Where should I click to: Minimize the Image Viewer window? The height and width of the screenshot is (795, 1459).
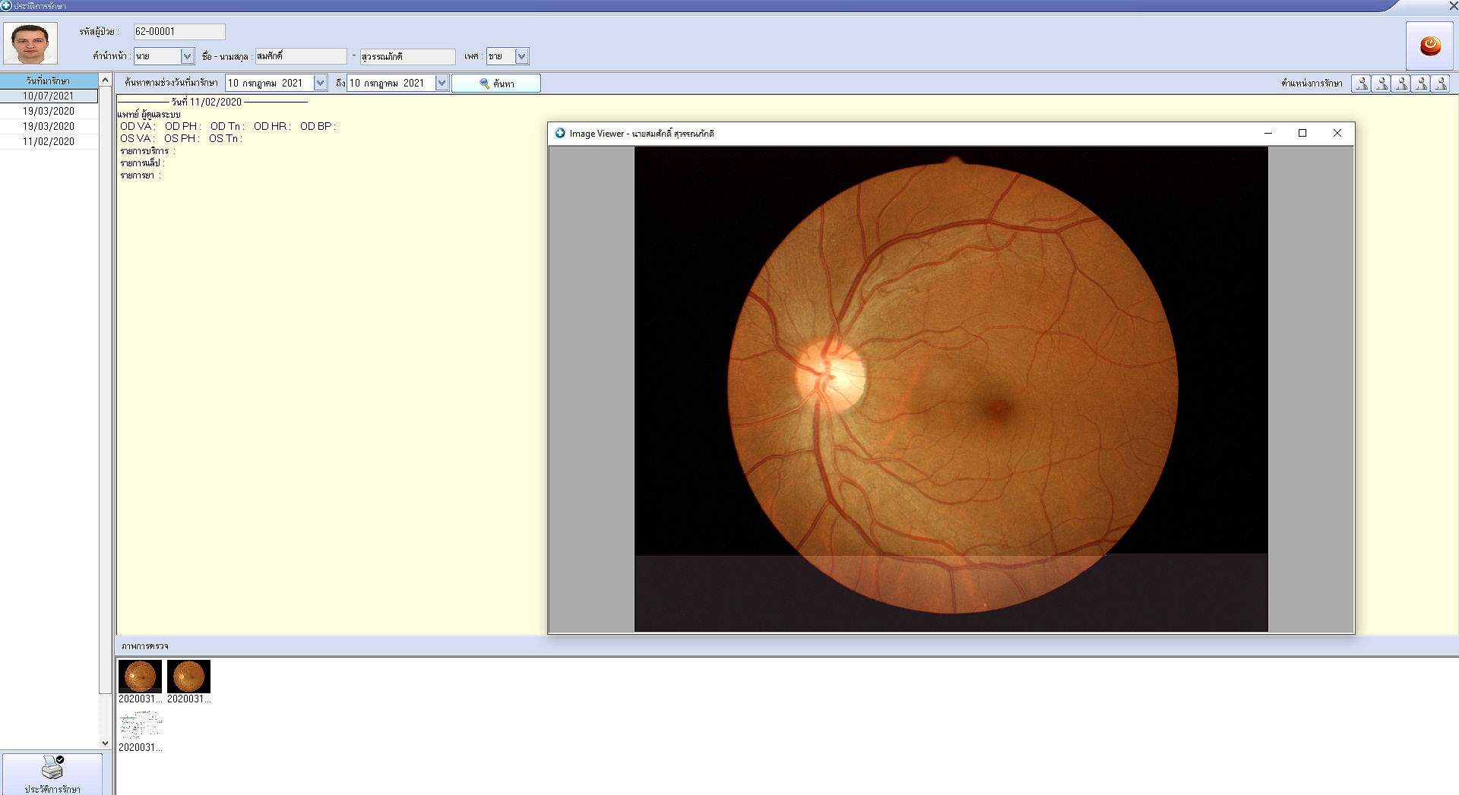[x=1268, y=133]
